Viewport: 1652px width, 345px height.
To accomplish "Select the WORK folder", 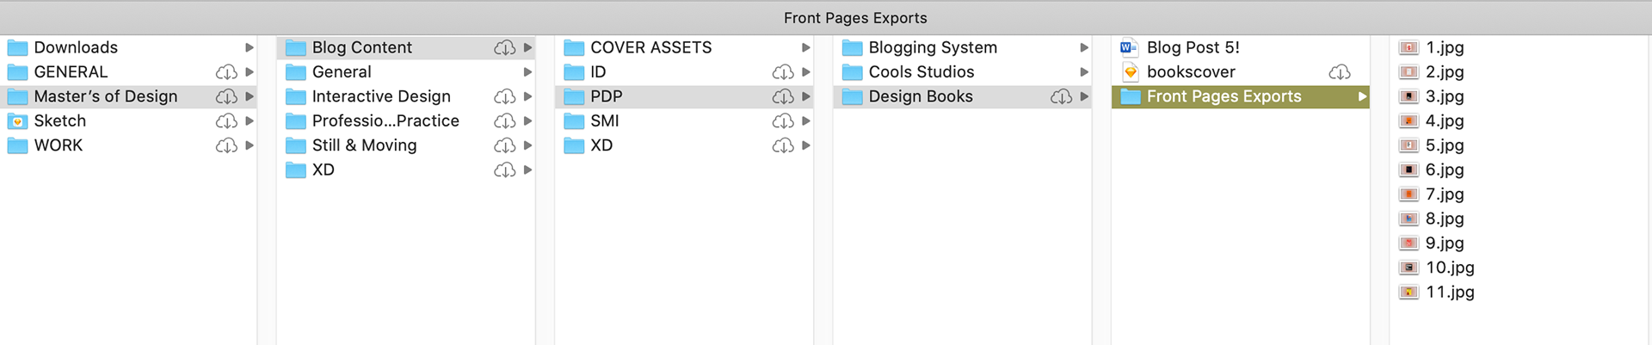I will (129, 145).
